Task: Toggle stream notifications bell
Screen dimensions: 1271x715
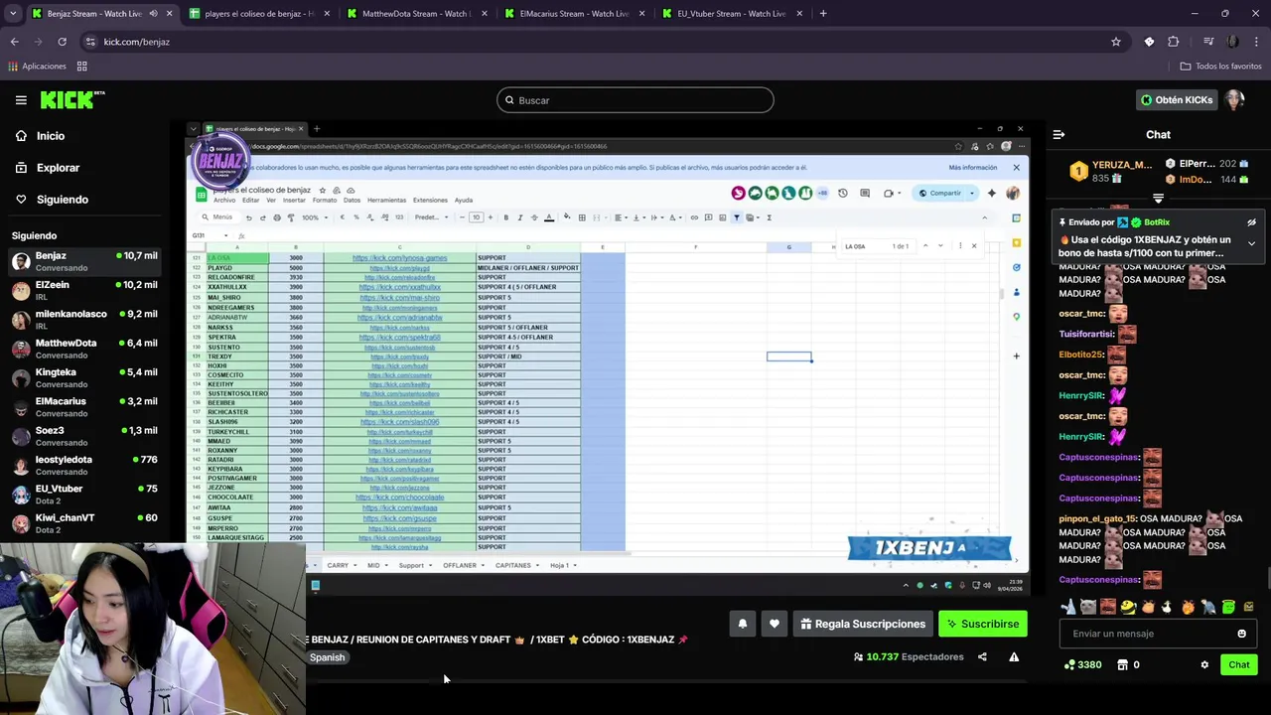Action: coord(742,624)
